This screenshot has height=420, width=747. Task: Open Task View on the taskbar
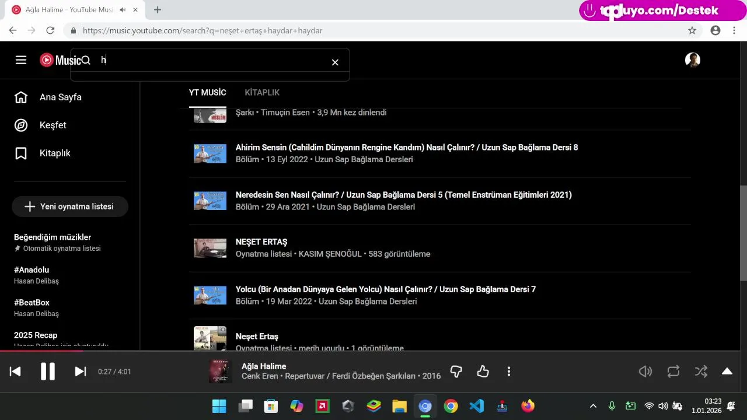point(245,406)
